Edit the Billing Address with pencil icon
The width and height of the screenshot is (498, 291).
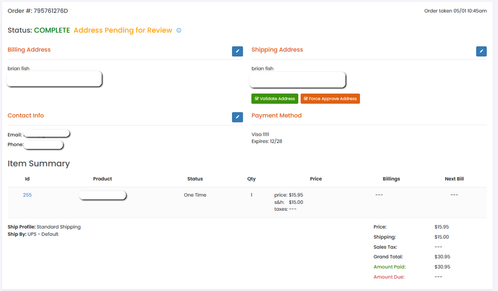click(237, 51)
